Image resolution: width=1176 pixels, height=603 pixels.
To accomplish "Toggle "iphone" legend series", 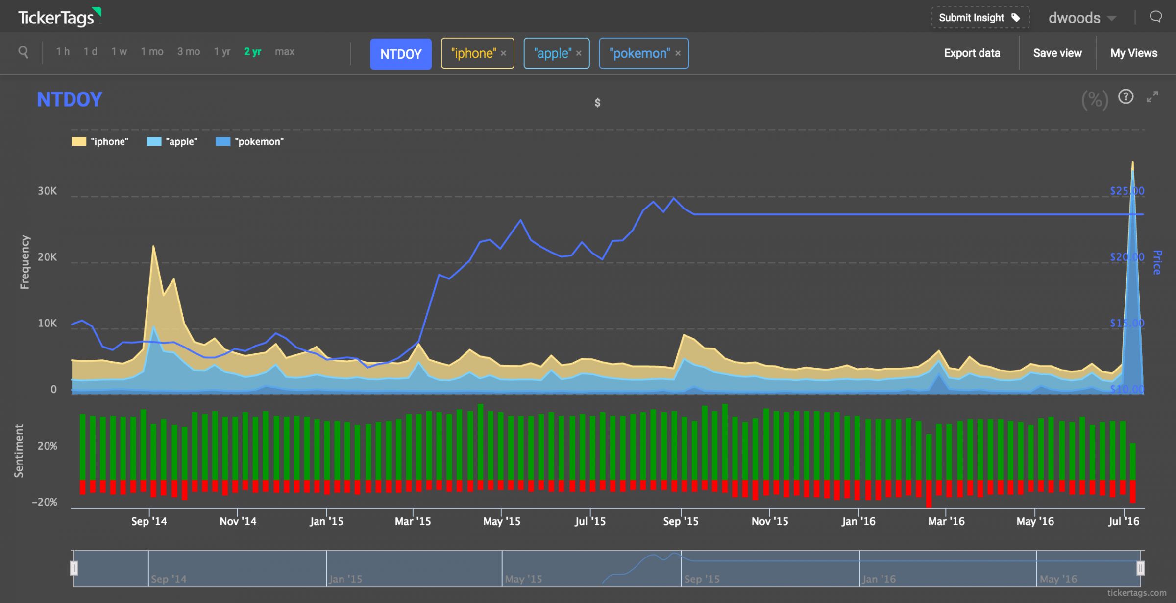I will point(100,142).
